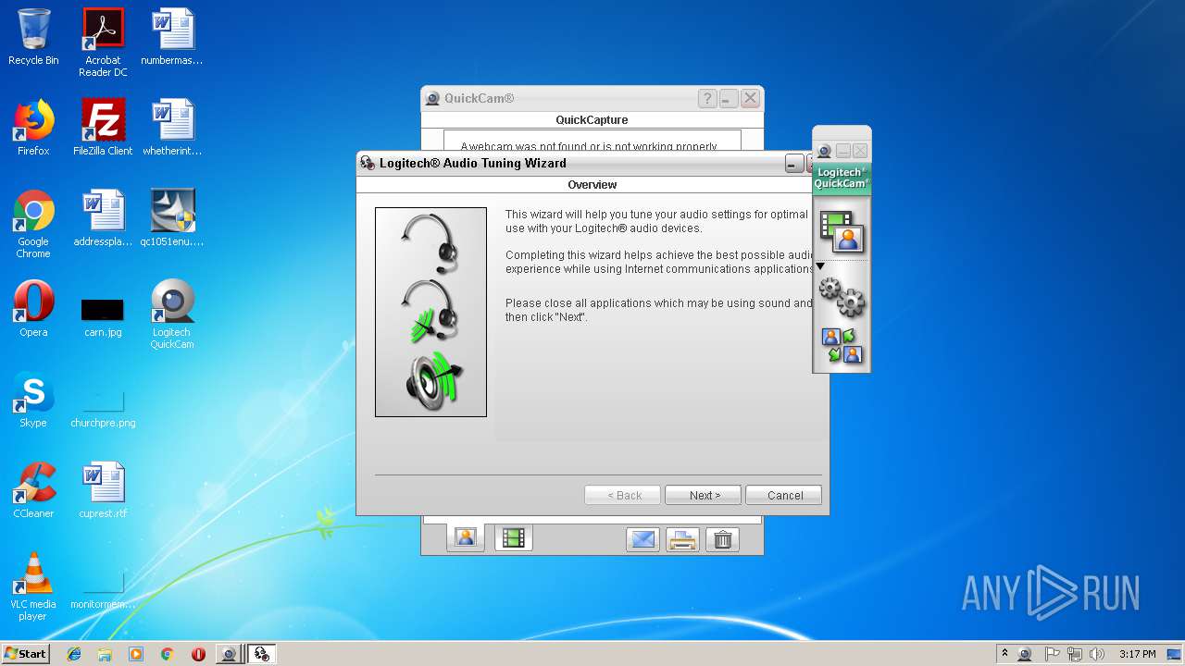Select the photo capture tab in QuickCam

pyautogui.click(x=466, y=537)
